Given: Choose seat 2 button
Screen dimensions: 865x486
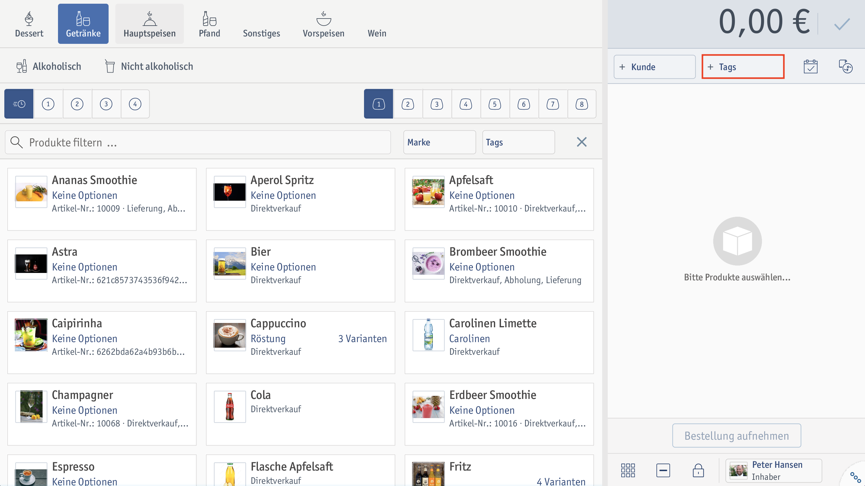Looking at the screenshot, I should (408, 104).
